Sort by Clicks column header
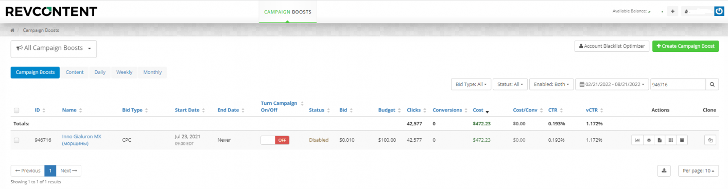Screen dimensions: 728x189 (417, 110)
